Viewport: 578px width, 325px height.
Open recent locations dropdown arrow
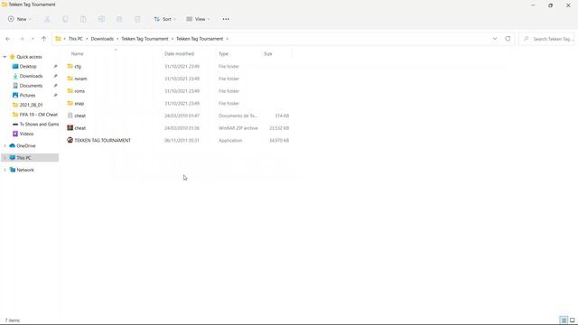(x=33, y=39)
